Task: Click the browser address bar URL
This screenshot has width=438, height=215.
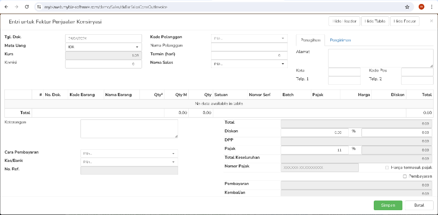Action: pos(106,7)
